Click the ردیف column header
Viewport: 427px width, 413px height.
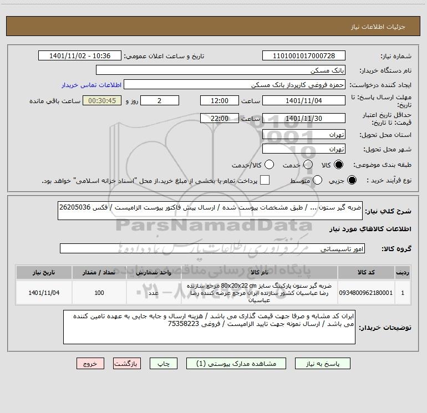click(403, 273)
